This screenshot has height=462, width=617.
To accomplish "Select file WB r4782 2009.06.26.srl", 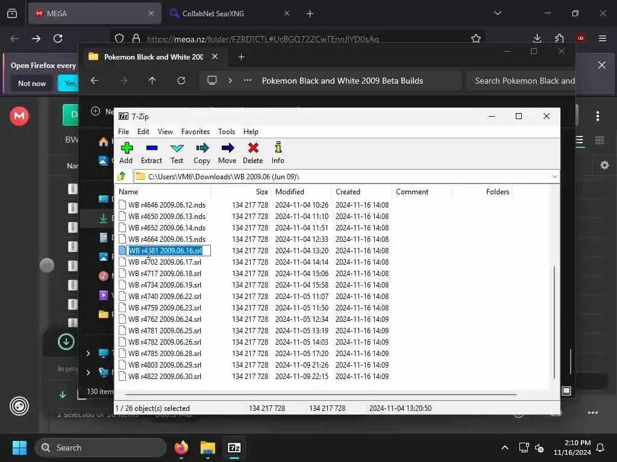I will tap(164, 342).
